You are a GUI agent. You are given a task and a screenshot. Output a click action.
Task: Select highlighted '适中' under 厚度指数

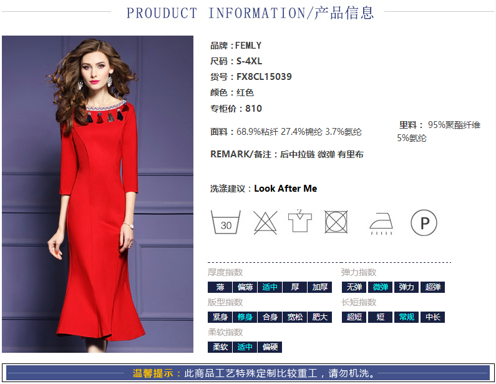[x=270, y=287]
